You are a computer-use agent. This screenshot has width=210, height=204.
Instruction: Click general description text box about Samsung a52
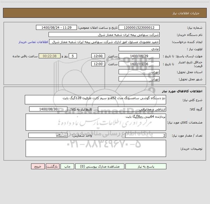95,100
